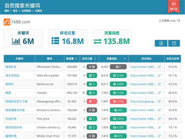Screen dimensions: 185x139
Task: Select 关键词 breadcrumb item
Action: pyautogui.click(x=38, y=11)
